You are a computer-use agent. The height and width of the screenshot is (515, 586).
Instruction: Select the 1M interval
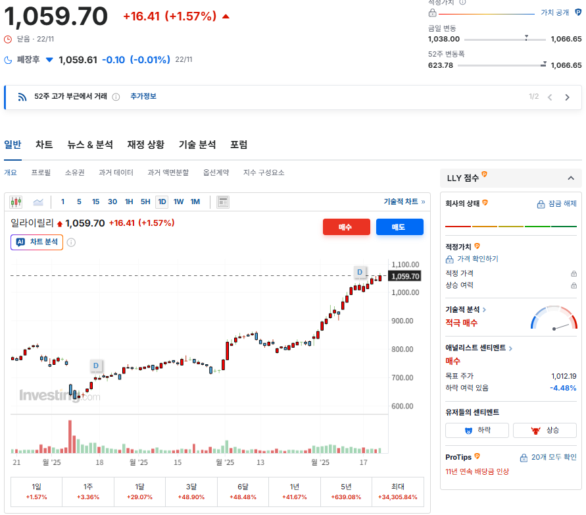click(x=195, y=202)
